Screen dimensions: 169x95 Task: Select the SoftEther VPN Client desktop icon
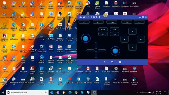pyautogui.click(x=60, y=49)
